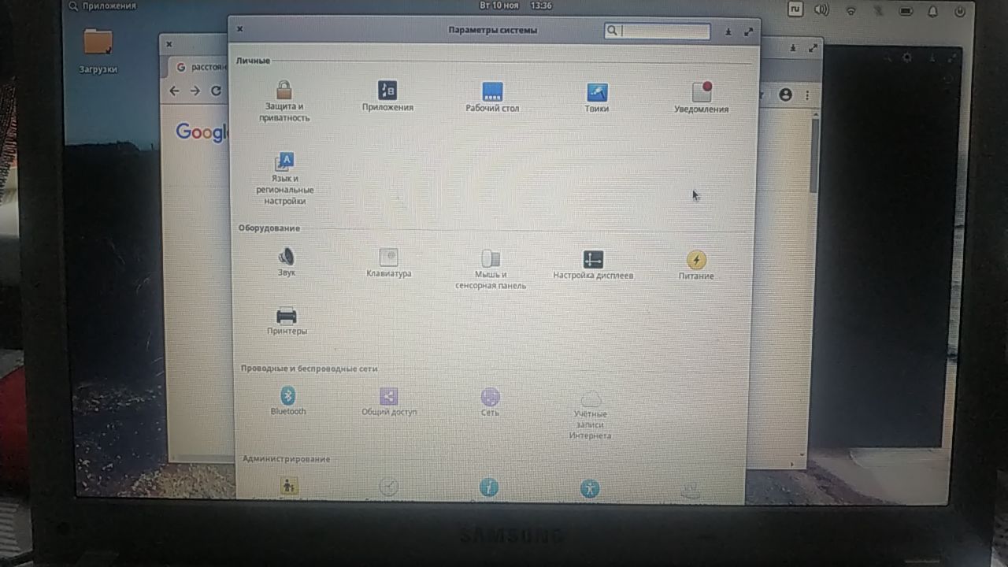This screenshot has width=1008, height=567.
Task: Open the session power button indicator
Action: 959,11
